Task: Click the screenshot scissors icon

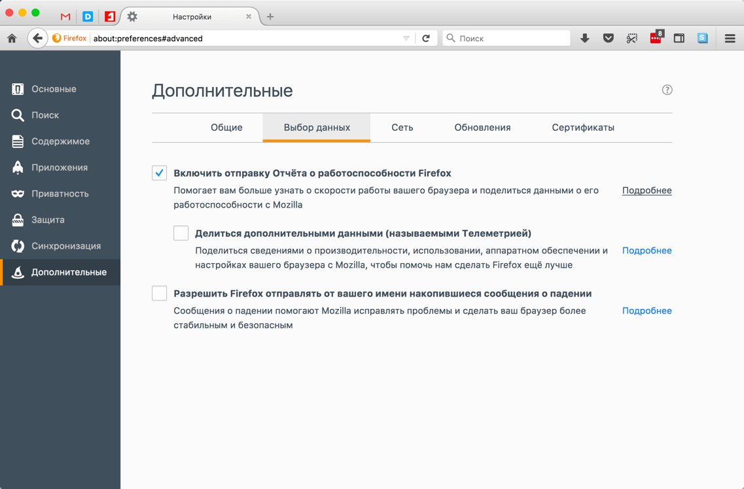Action: pyautogui.click(x=631, y=39)
